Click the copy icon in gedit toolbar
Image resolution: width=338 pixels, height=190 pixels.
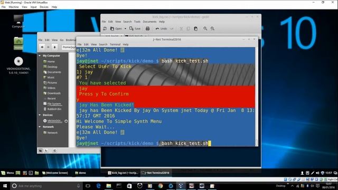tap(188, 28)
